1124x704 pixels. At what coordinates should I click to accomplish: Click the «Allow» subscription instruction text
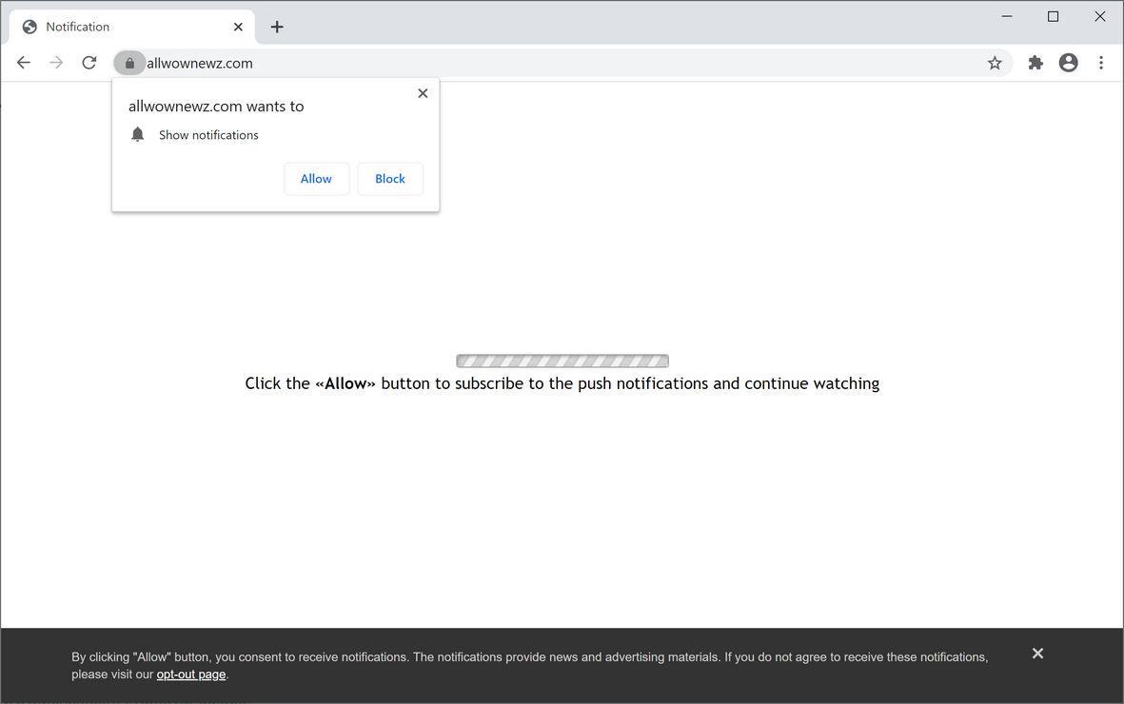[562, 383]
